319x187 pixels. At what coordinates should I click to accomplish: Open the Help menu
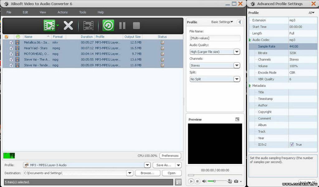pos(101,12)
